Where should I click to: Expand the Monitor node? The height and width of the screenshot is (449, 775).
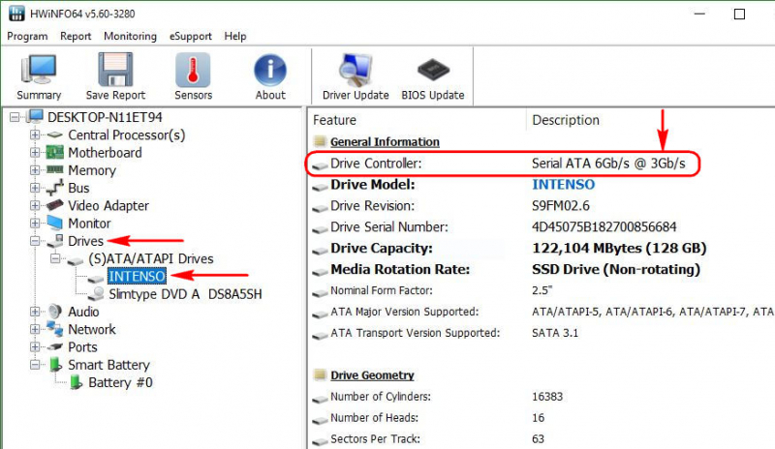(35, 224)
